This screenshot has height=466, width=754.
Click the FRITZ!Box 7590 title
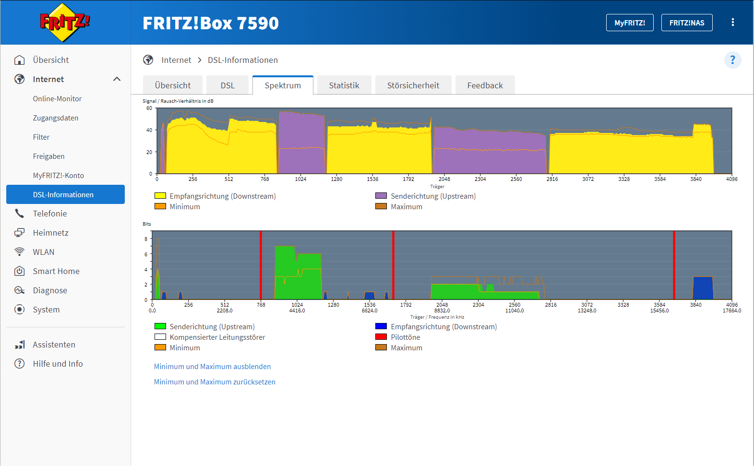(211, 23)
